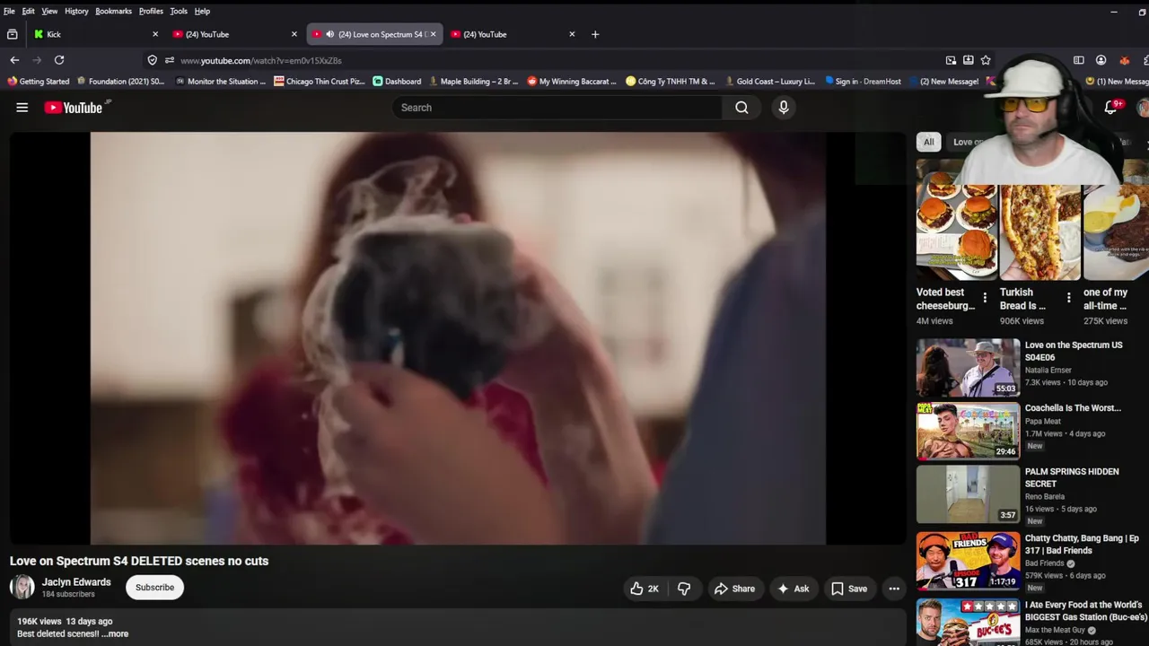This screenshot has height=646, width=1149.
Task: Open a new tab with the plus
Action: coord(595,34)
